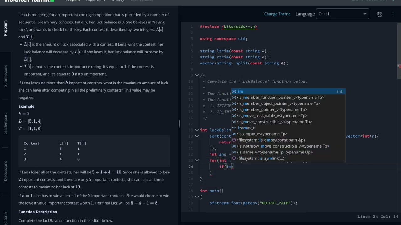Click the Change Theme link

(277, 14)
